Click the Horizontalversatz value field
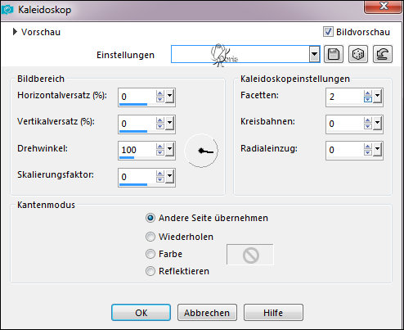This screenshot has width=404, height=330. tap(137, 97)
